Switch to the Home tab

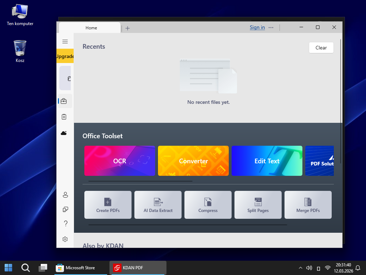point(91,28)
